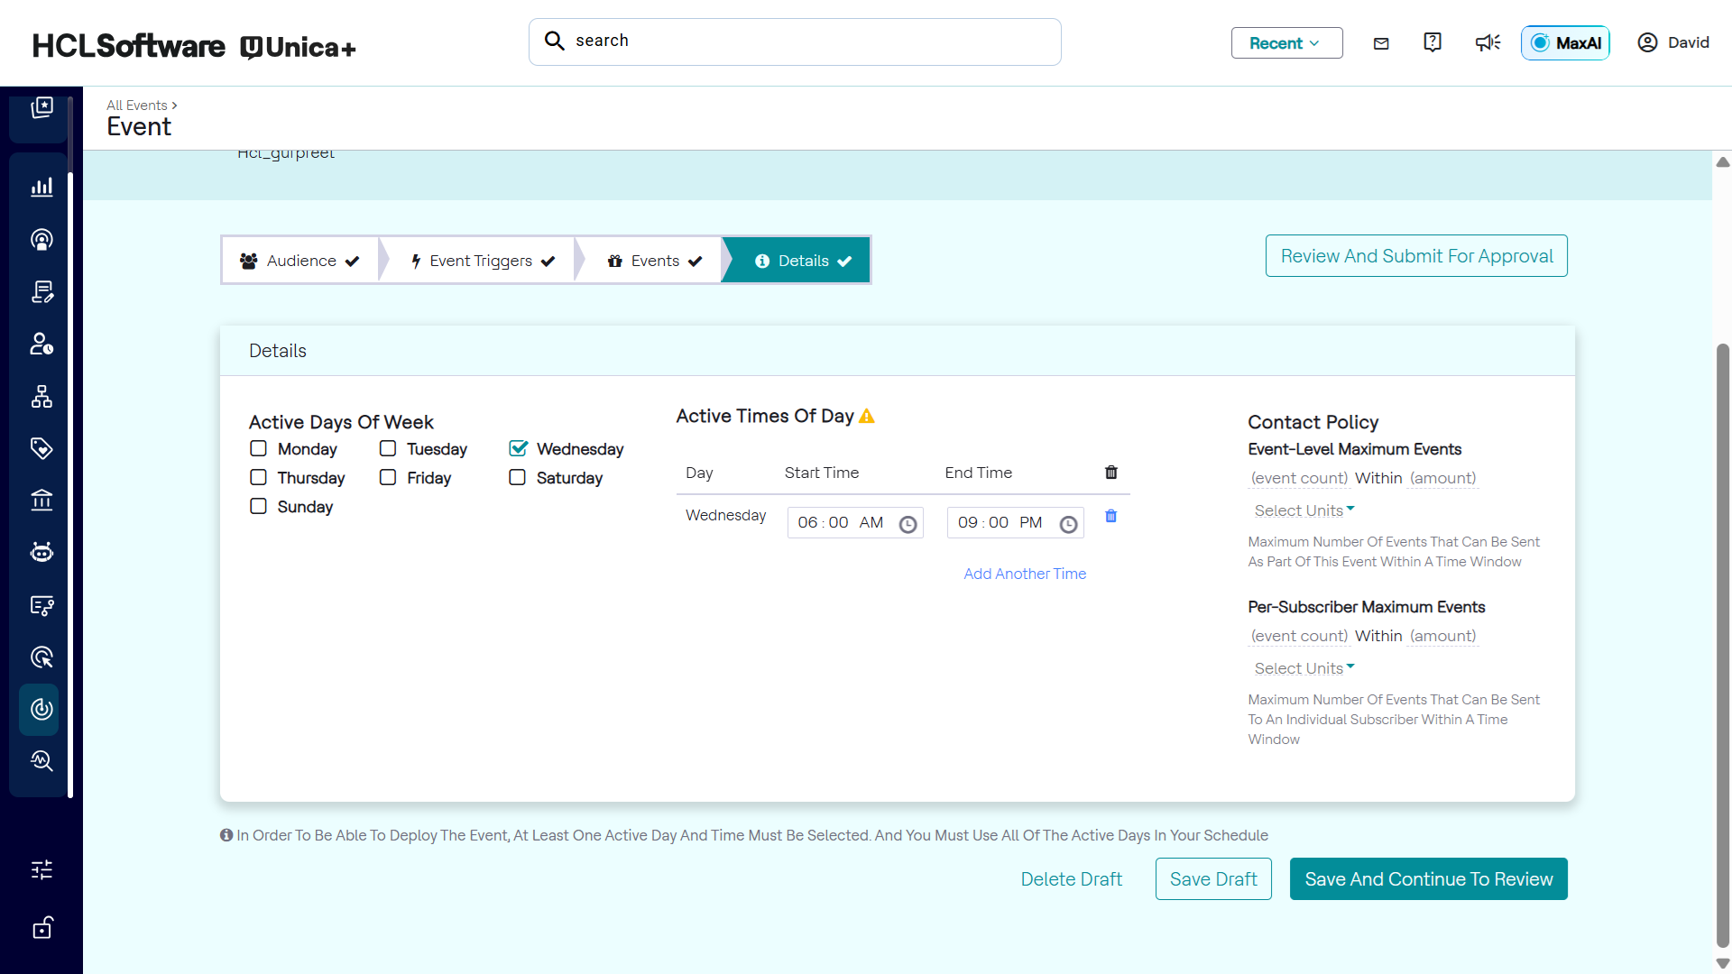Switch to the Event Triggers step tab
Image resolution: width=1732 pixels, height=974 pixels.
483,261
